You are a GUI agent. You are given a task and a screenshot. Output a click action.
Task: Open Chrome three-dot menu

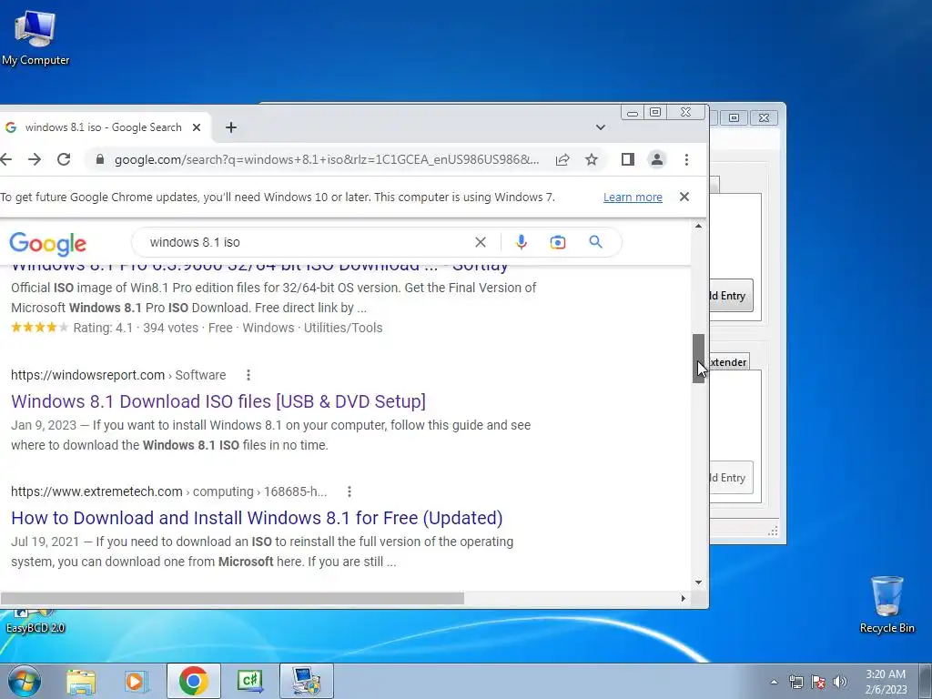point(686,159)
